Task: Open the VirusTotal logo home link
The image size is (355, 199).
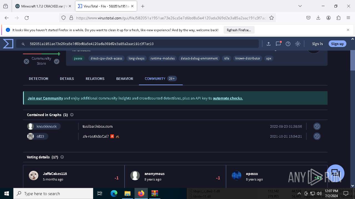Action: (8, 44)
